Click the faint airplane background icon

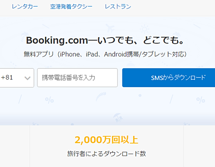pyautogui.click(x=110, y=28)
